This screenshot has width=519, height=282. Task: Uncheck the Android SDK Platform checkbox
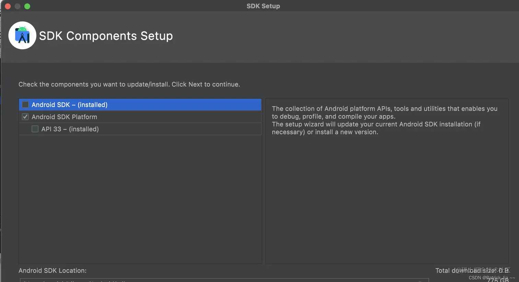25,117
